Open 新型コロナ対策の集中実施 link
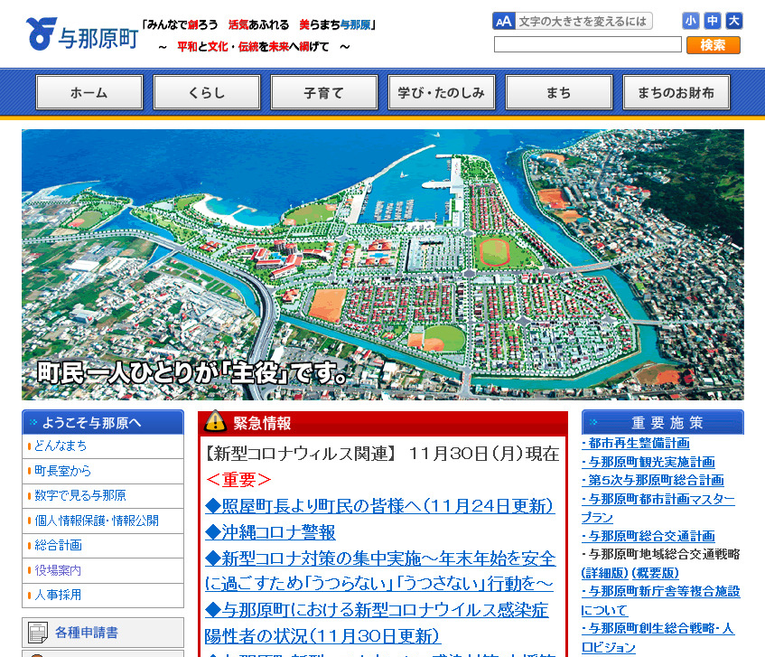Image resolution: width=765 pixels, height=657 pixels. (379, 571)
